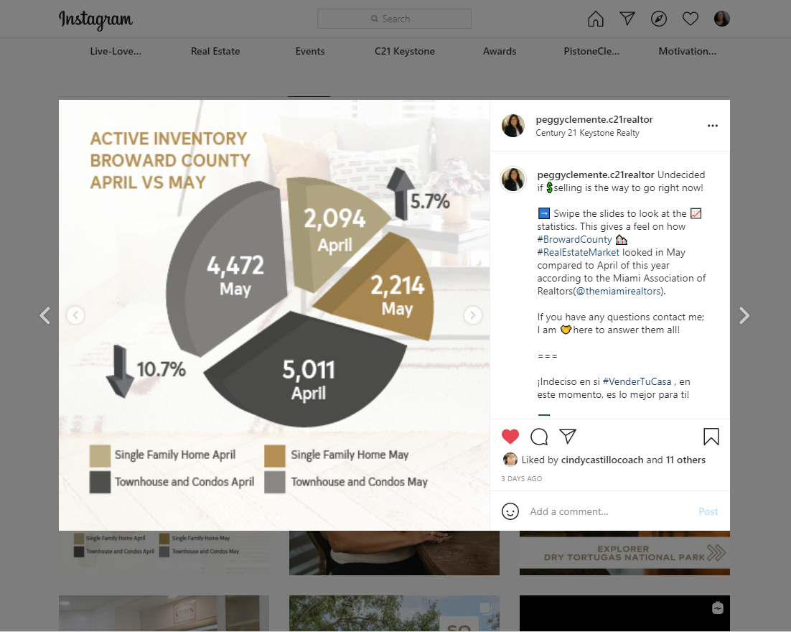Click the Search box in header
The width and height of the screenshot is (791, 632).
tap(394, 19)
